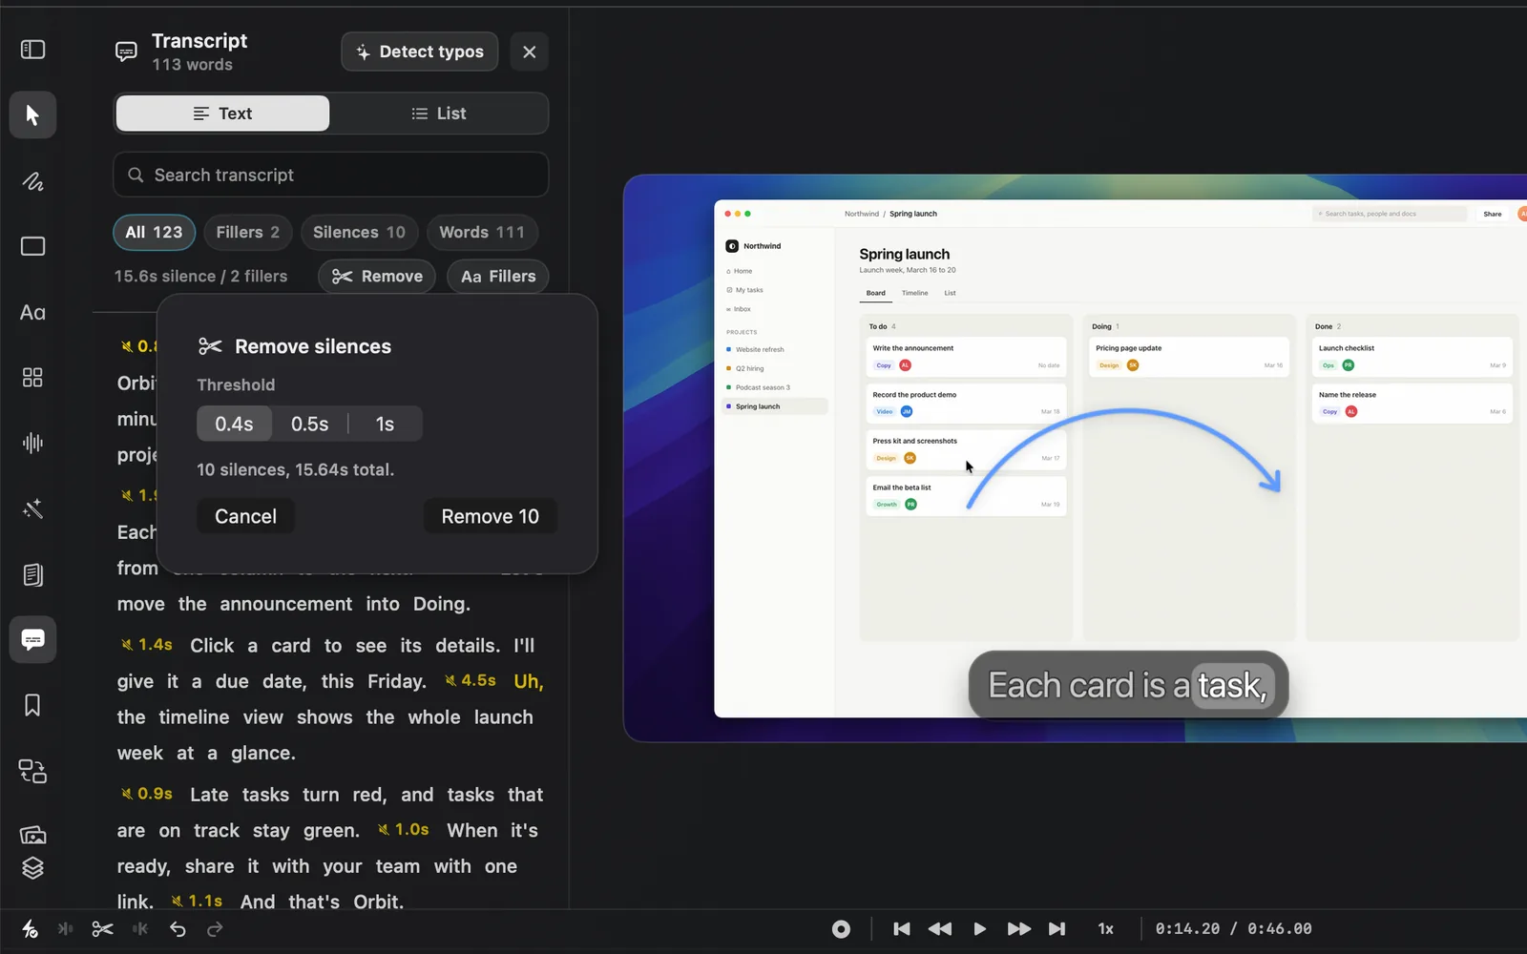Viewport: 1527px width, 954px height.
Task: Toggle the sidebar panel icon
Action: pyautogui.click(x=32, y=49)
